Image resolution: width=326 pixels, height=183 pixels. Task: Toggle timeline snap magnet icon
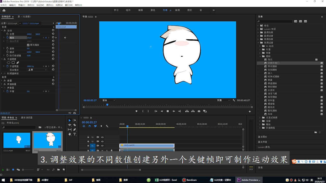pos(90,126)
